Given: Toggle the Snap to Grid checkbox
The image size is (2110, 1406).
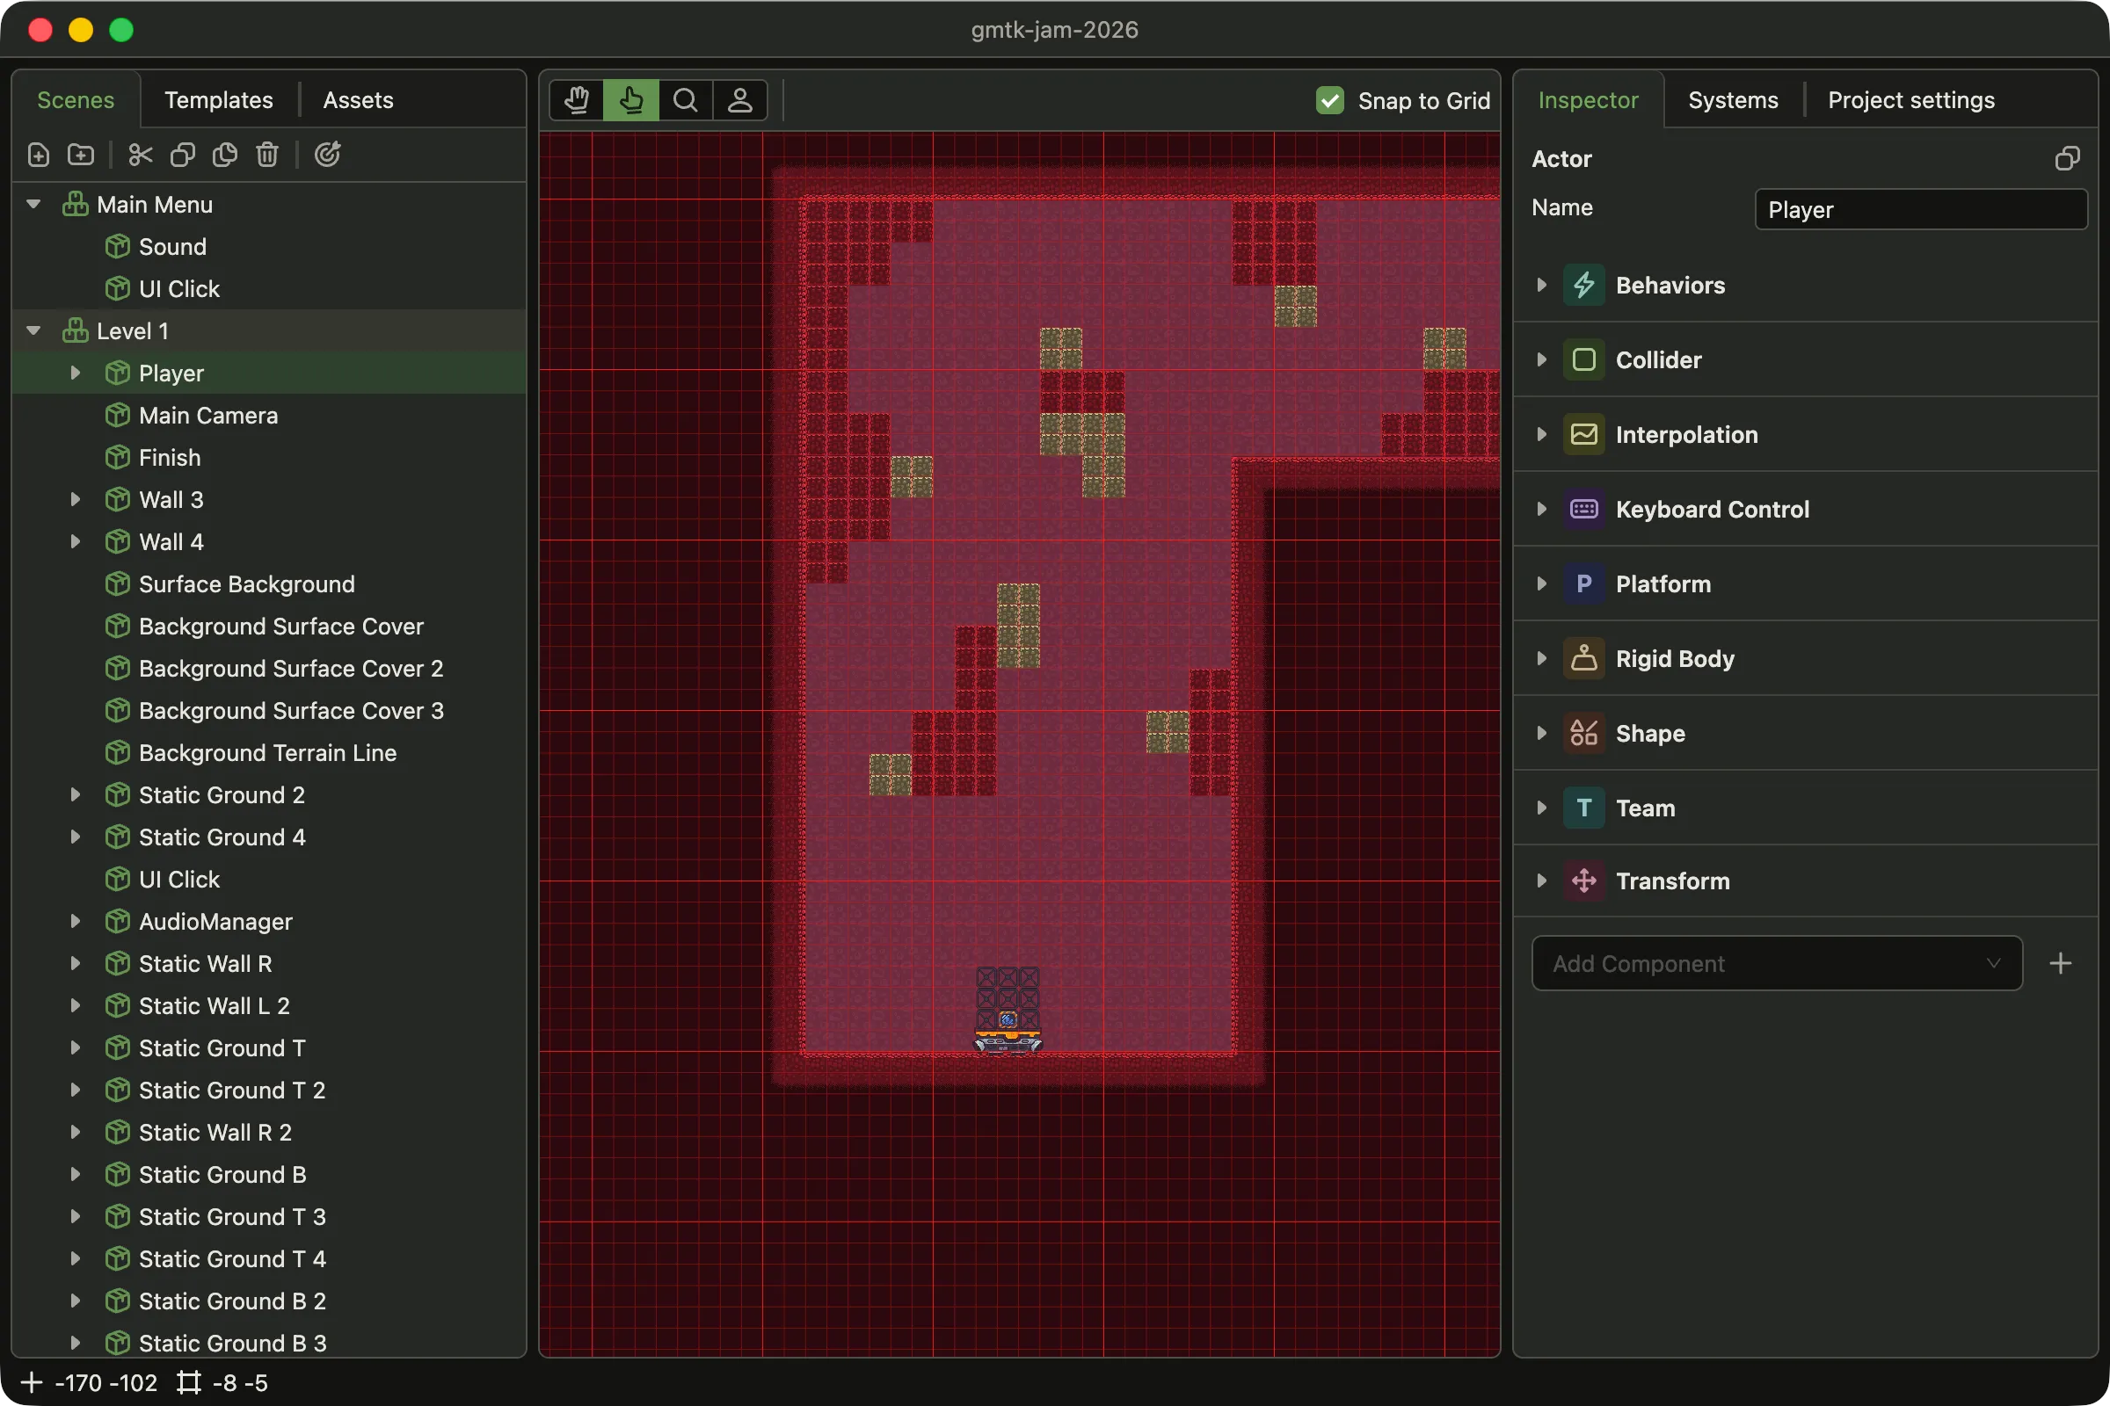Looking at the screenshot, I should click(1329, 100).
